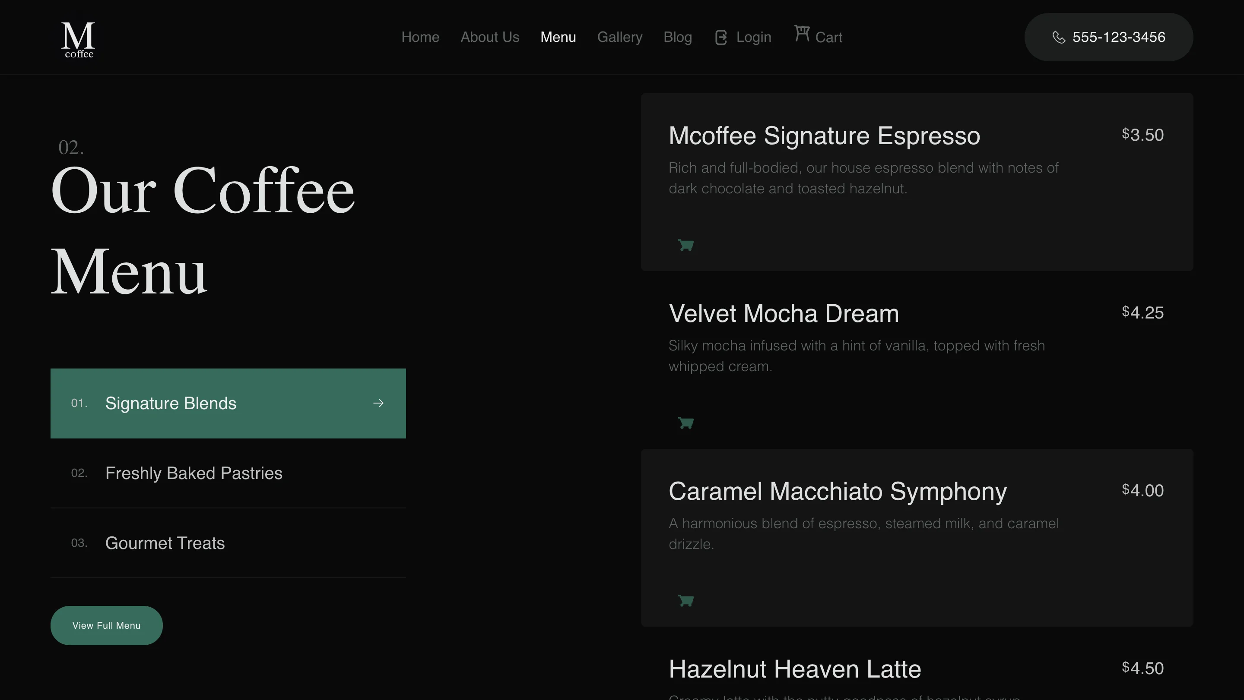The width and height of the screenshot is (1244, 700).
Task: Add Mcoffee Signature Espresso to cart
Action: coord(686,245)
